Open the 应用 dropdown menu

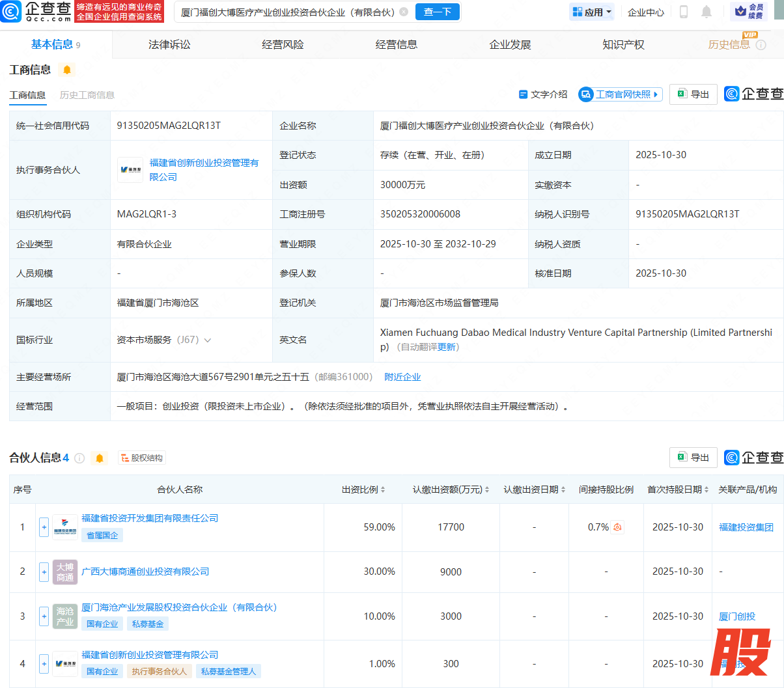592,12
